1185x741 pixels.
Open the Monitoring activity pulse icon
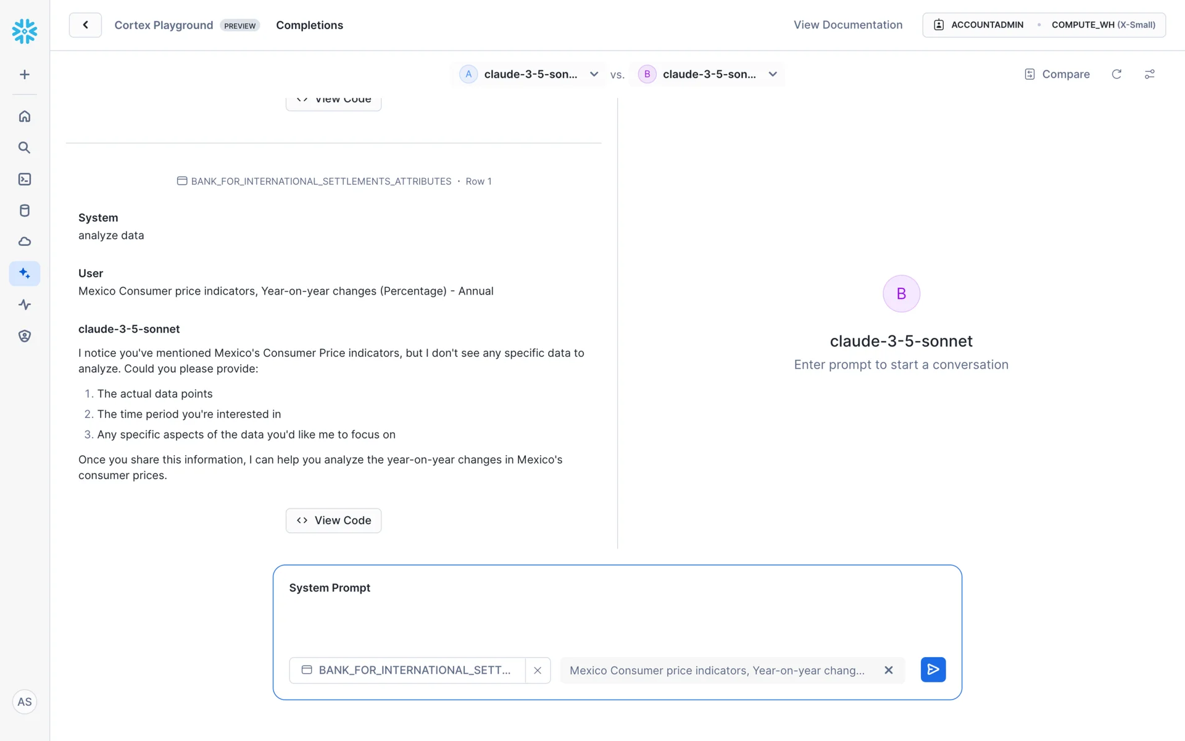click(x=25, y=304)
